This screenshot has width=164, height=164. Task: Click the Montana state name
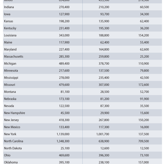(x=10, y=92)
